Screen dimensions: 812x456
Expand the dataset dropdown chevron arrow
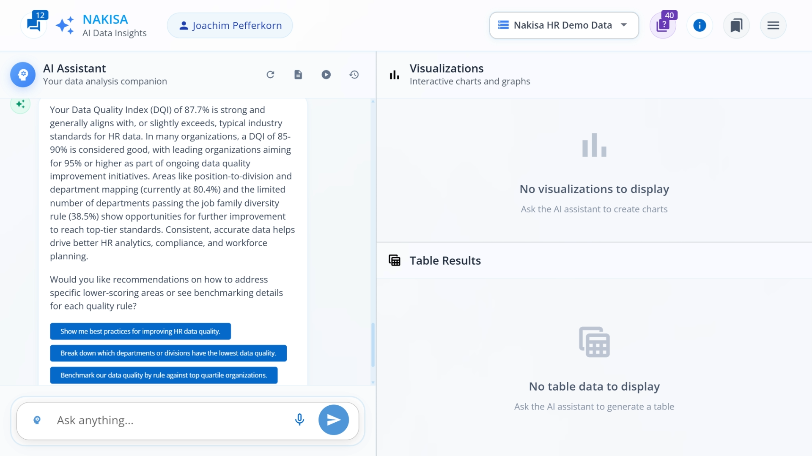[x=623, y=25]
